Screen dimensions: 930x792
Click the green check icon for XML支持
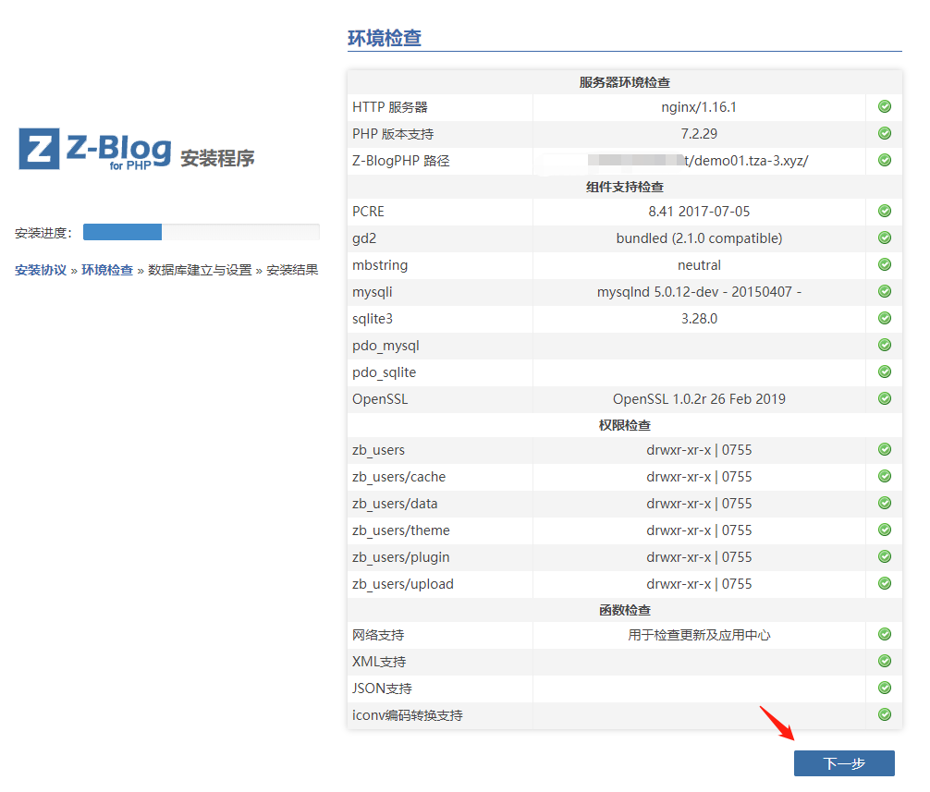pos(885,661)
